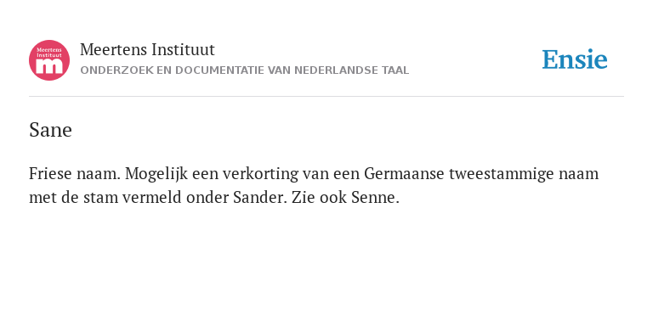Click 'NEDERLANDSE TAAL' in the subtitle
The height and width of the screenshot is (326, 653).
click(351, 70)
